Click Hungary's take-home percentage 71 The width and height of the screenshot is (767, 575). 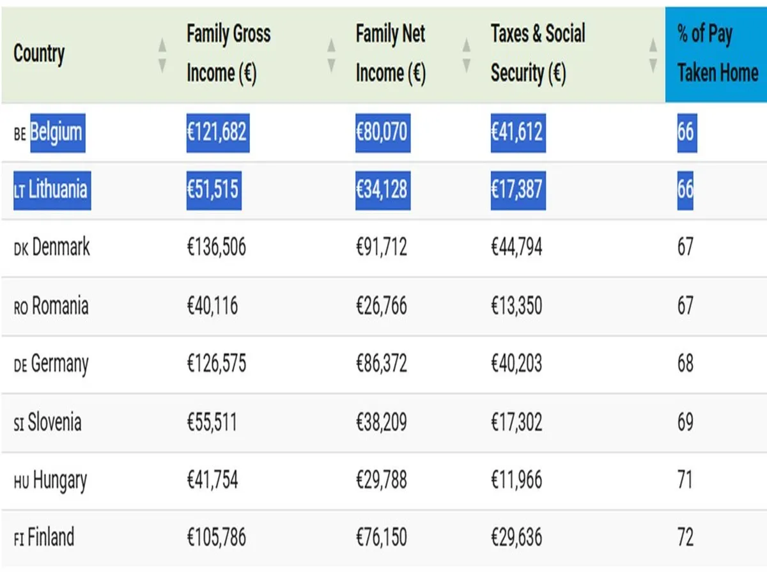tap(685, 480)
